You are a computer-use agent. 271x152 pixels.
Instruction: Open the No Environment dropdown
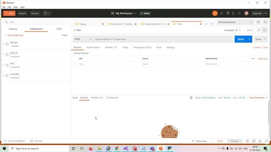coord(235,22)
